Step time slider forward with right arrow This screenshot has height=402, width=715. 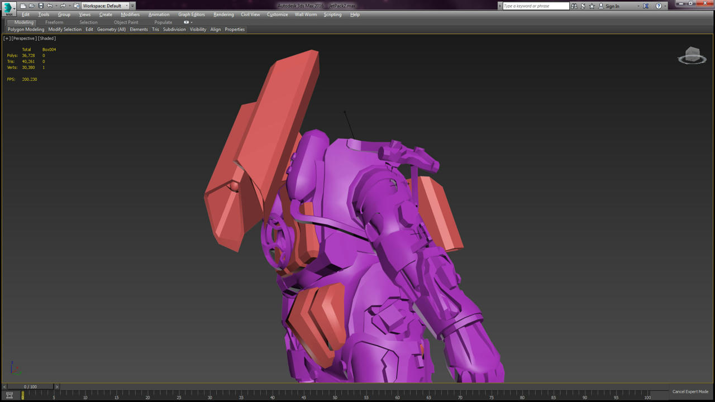pyautogui.click(x=56, y=386)
